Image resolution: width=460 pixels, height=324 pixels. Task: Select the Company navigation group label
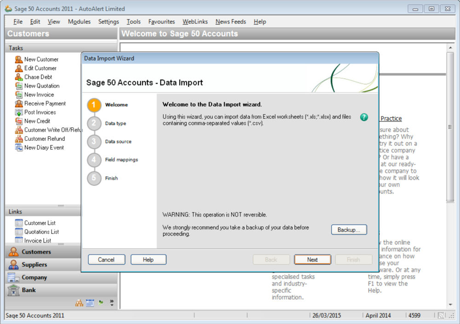pyautogui.click(x=34, y=278)
